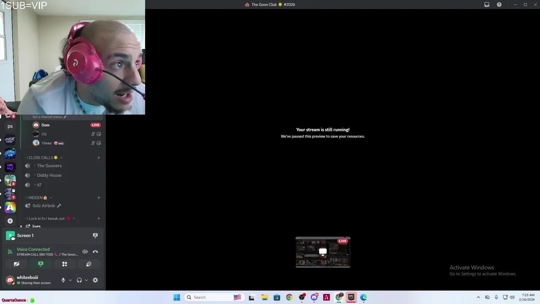
Task: Open noise suppression waveform settings
Action: 85,252
